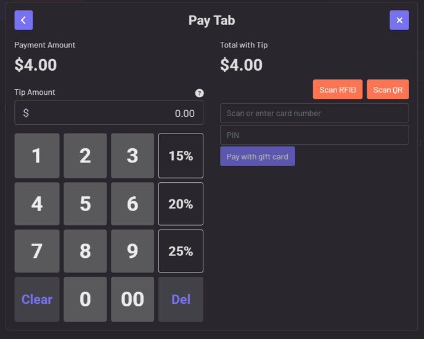Click the Tip Amount entry field
This screenshot has width=424, height=339.
tap(109, 113)
